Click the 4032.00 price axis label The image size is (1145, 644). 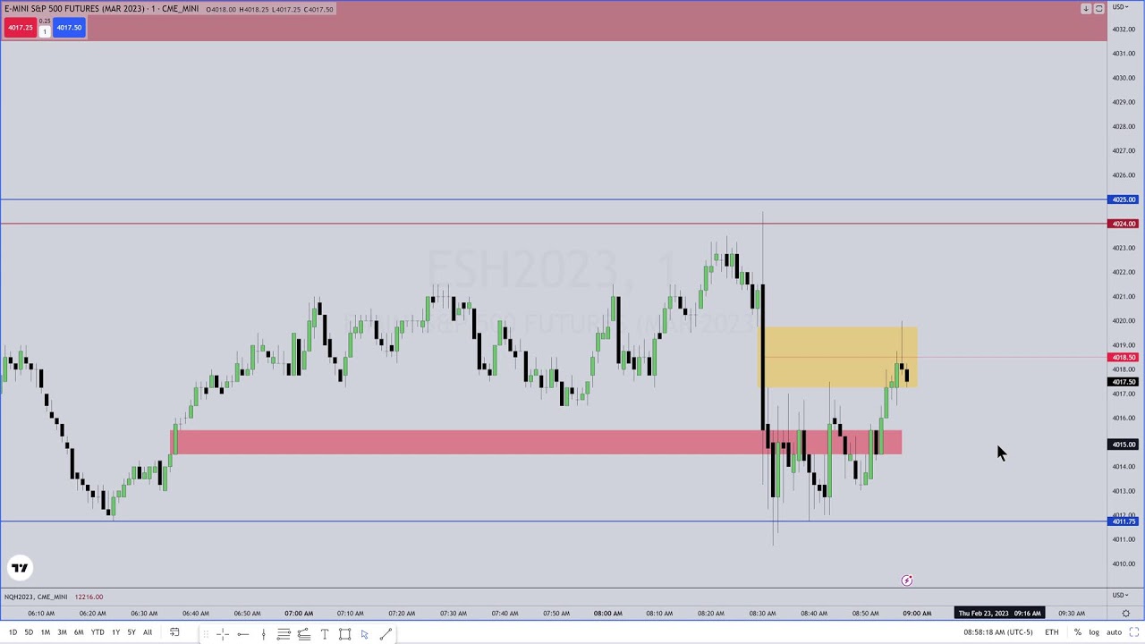(1124, 29)
